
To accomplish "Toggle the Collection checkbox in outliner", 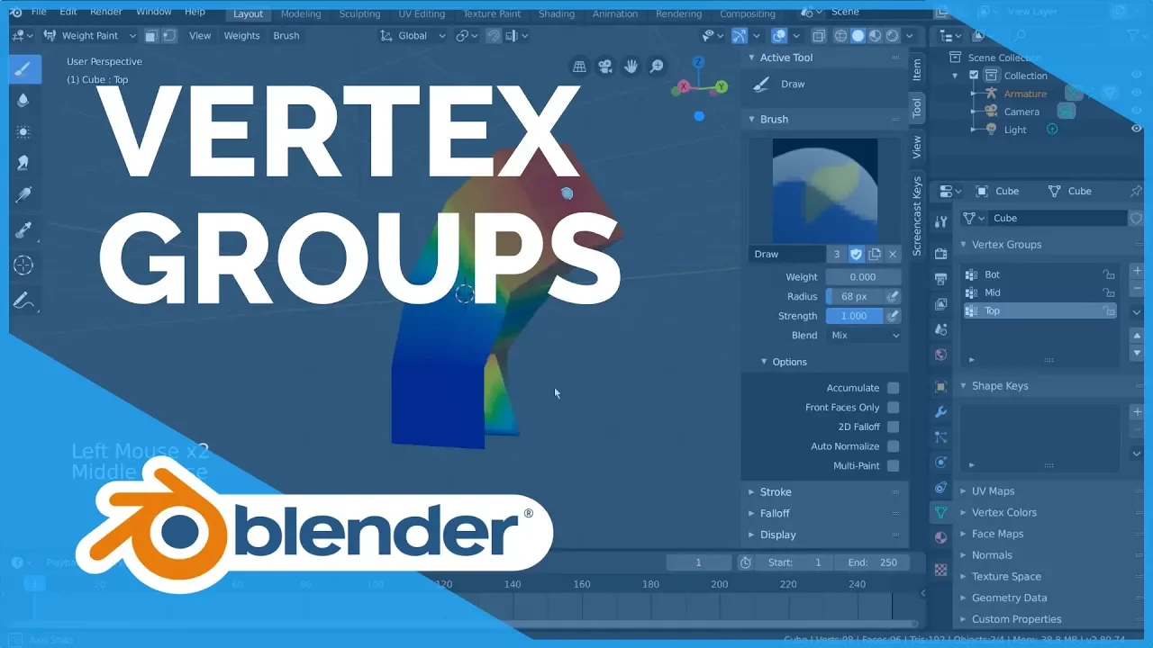I will [x=973, y=76].
